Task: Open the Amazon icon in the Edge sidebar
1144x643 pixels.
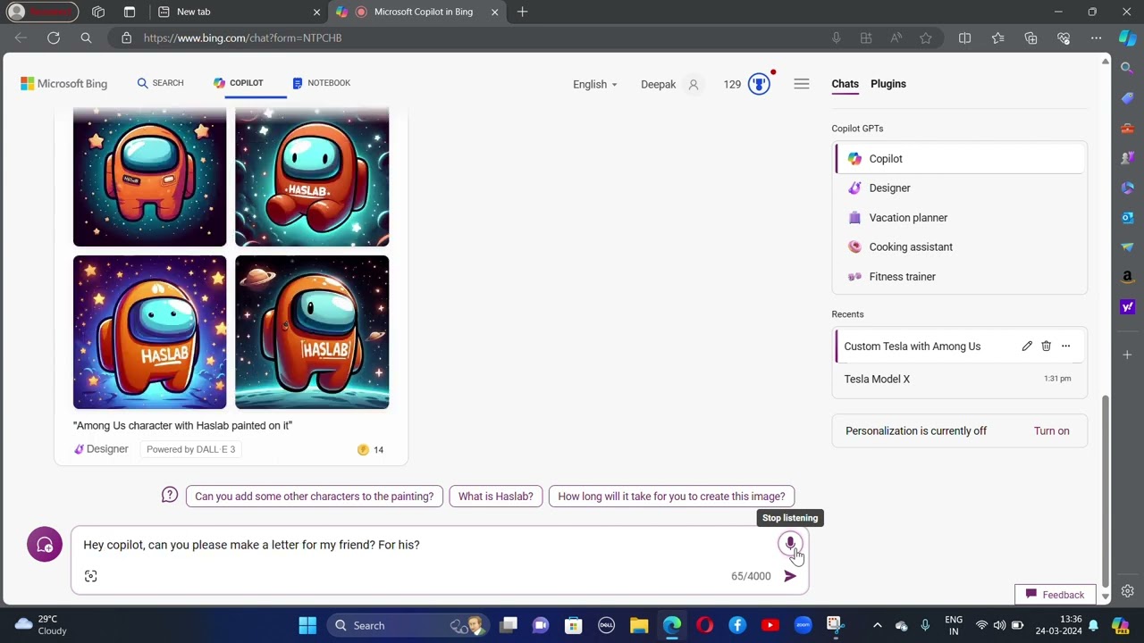Action: (1127, 277)
